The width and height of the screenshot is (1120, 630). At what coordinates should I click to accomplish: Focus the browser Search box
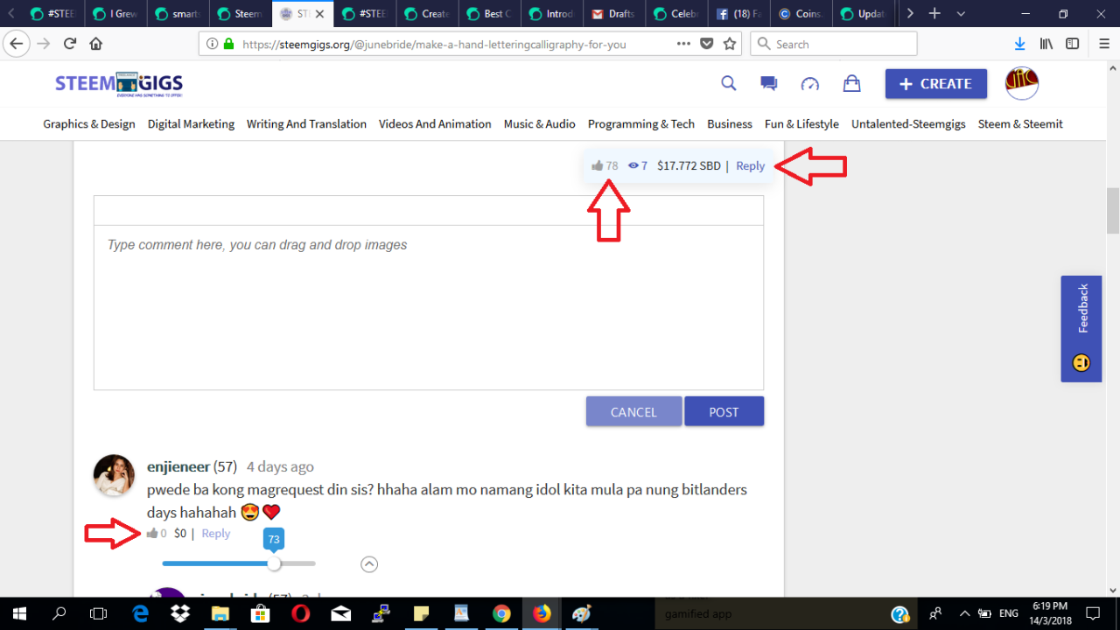(x=834, y=44)
